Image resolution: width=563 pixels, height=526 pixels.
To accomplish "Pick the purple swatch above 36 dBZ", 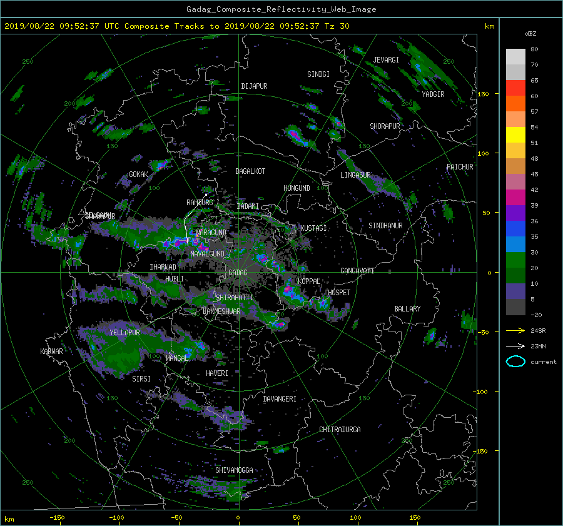I will point(515,213).
